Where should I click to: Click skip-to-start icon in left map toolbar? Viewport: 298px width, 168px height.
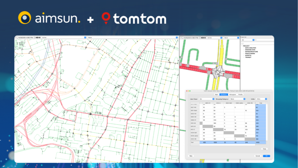[36, 38]
